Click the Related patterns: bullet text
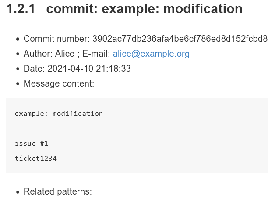Screen dimensions: 268x202 (x=58, y=191)
